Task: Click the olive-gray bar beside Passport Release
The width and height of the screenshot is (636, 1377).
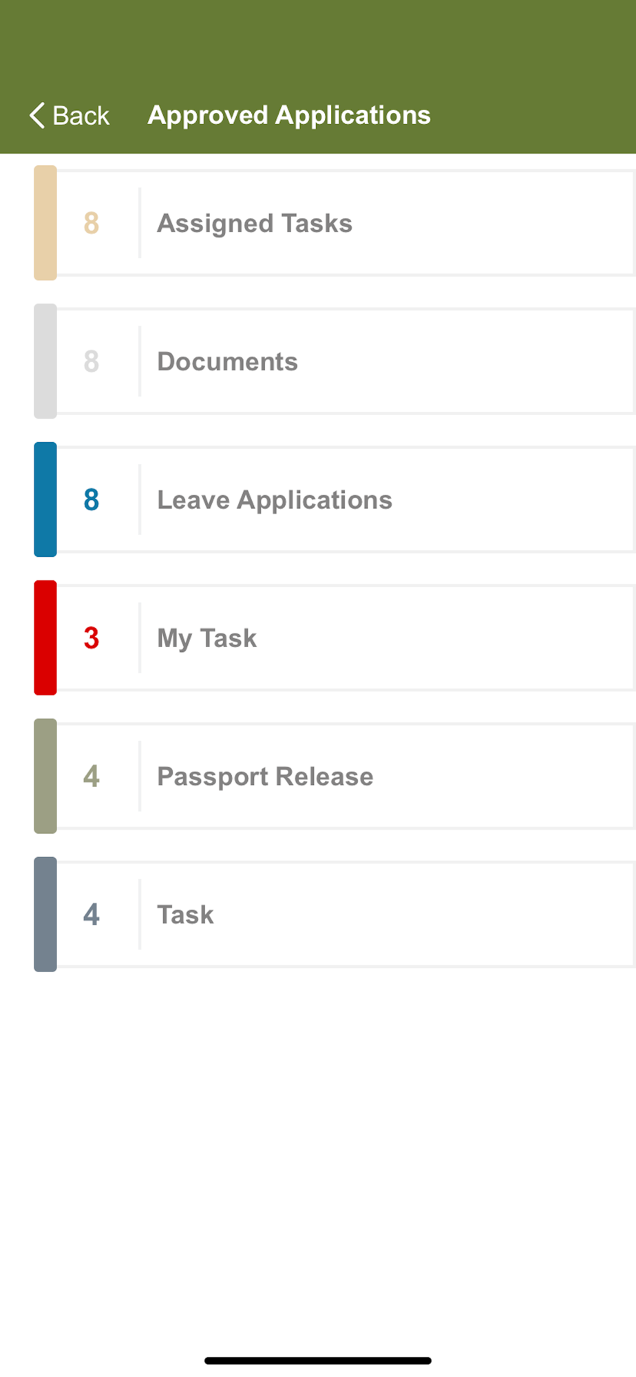Action: [45, 777]
